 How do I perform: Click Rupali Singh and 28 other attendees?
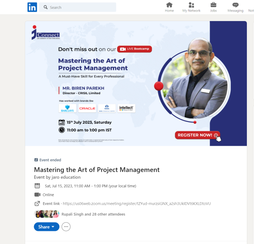tap(93, 214)
